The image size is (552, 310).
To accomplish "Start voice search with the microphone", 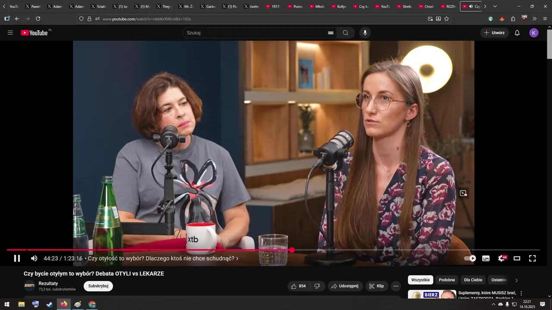I will [365, 33].
